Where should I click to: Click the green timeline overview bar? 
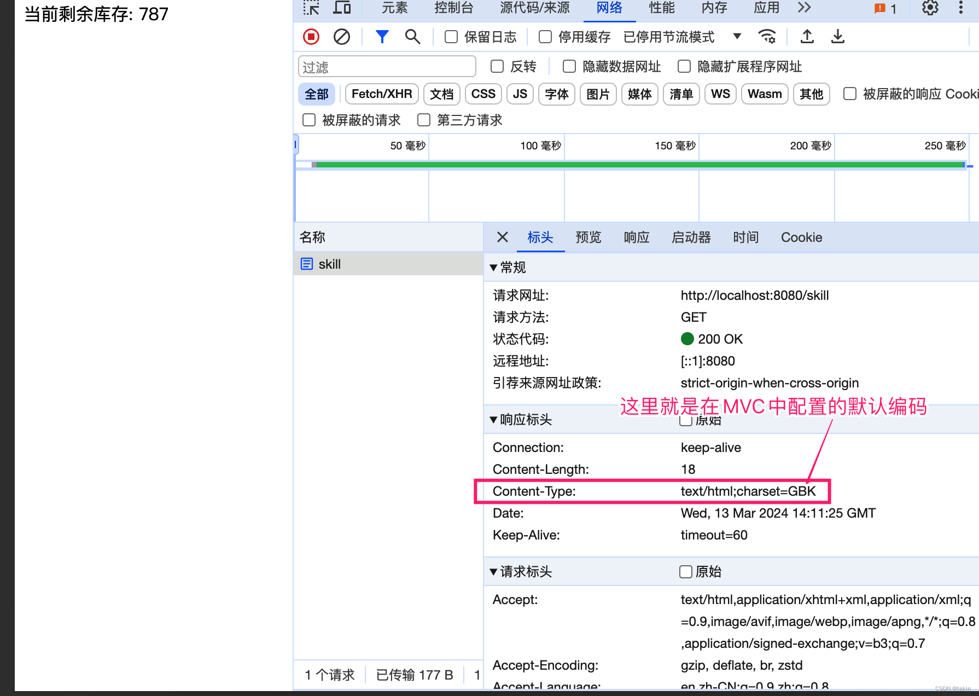(x=640, y=164)
